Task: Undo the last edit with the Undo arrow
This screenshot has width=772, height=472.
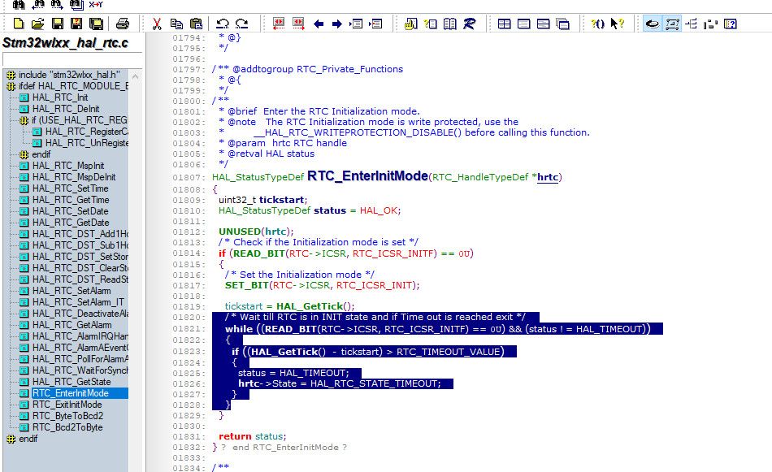Action: click(x=223, y=24)
